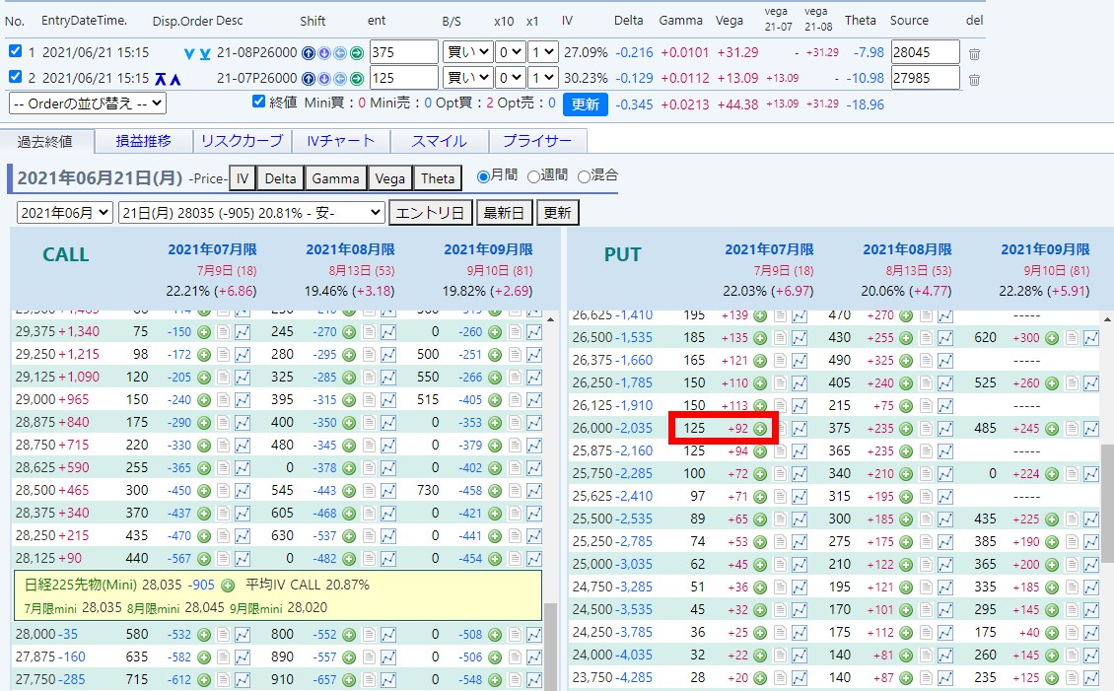Click the down-arrow icon beside 21-07P26000
Image resolution: width=1114 pixels, height=691 pixels.
324,78
